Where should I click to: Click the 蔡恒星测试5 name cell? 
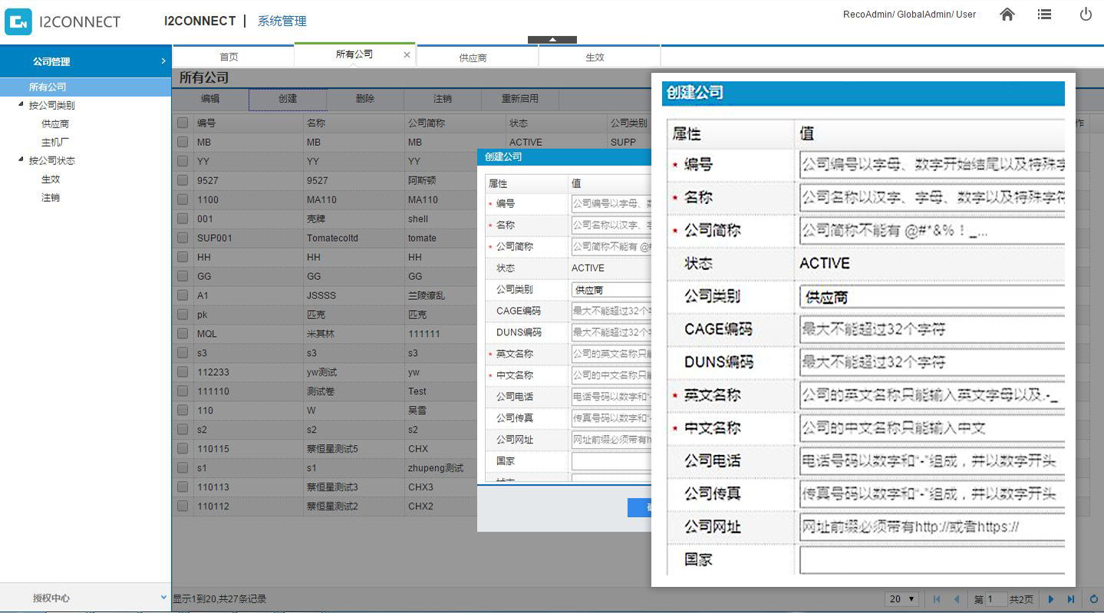[x=332, y=449]
